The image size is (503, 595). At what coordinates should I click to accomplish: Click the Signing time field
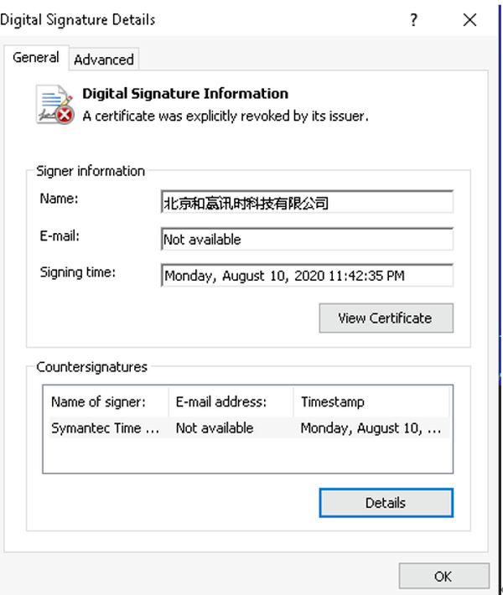point(306,276)
